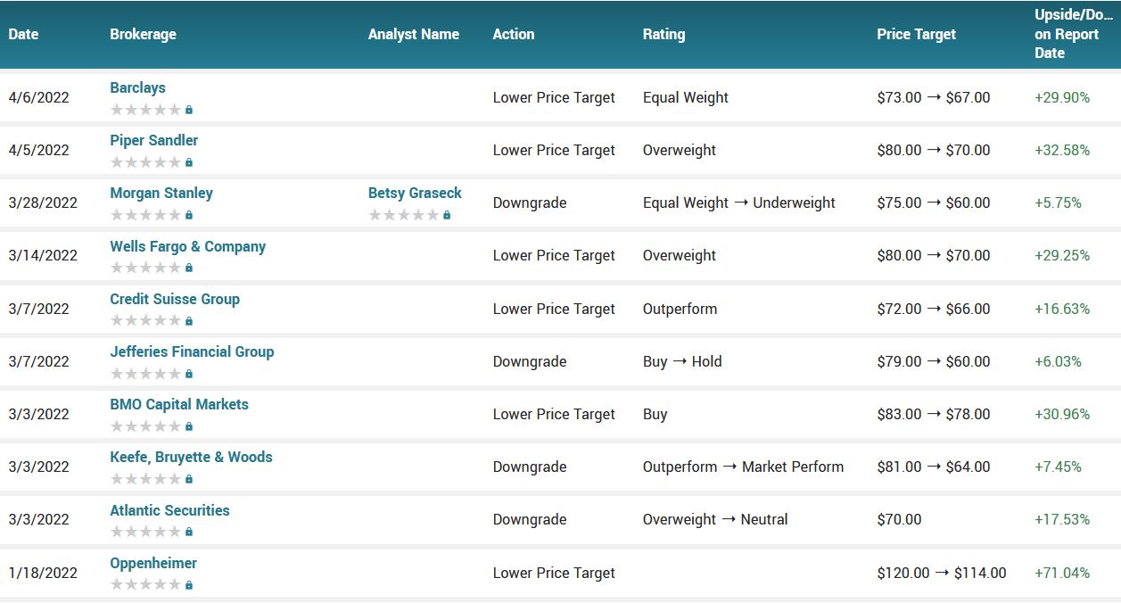1121x603 pixels.
Task: Open the Barclays brokerage link
Action: (x=137, y=87)
